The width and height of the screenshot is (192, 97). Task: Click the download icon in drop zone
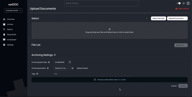tap(110, 29)
